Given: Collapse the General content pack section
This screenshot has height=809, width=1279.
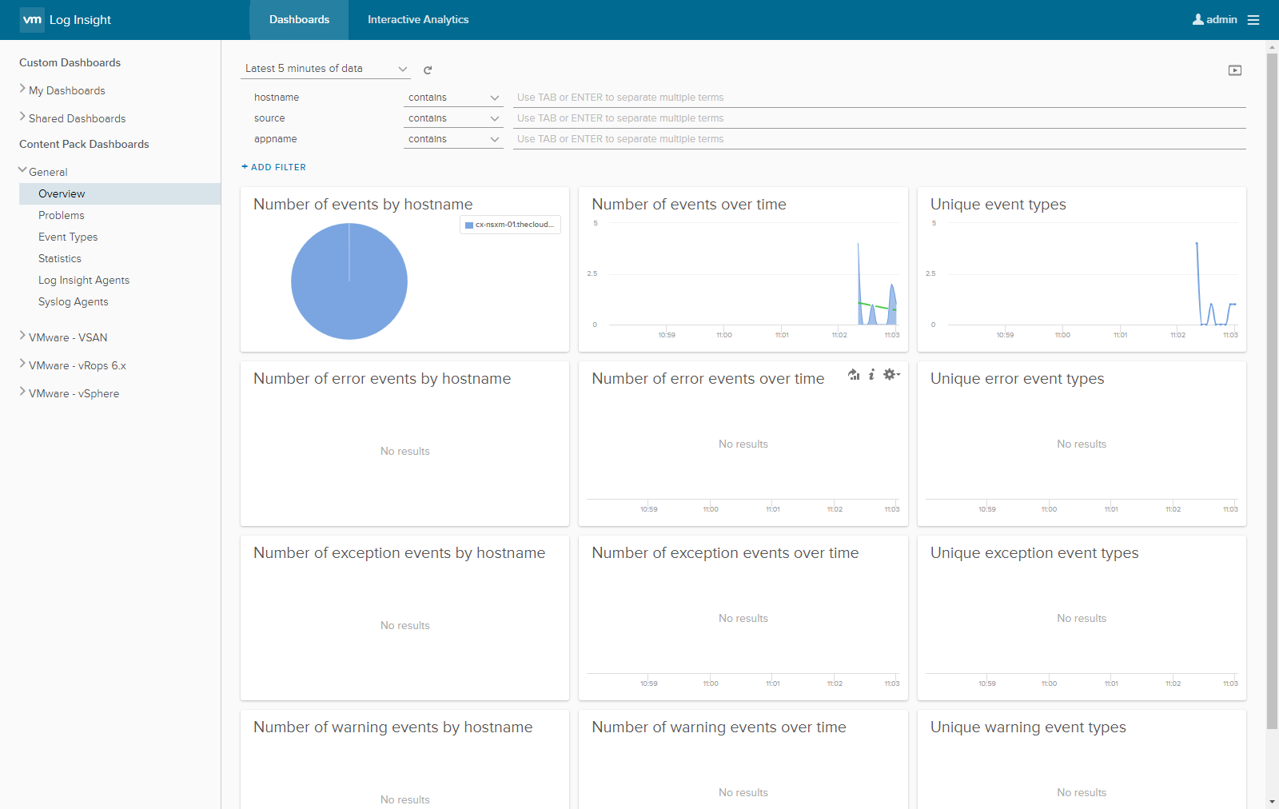Looking at the screenshot, I should tap(22, 170).
